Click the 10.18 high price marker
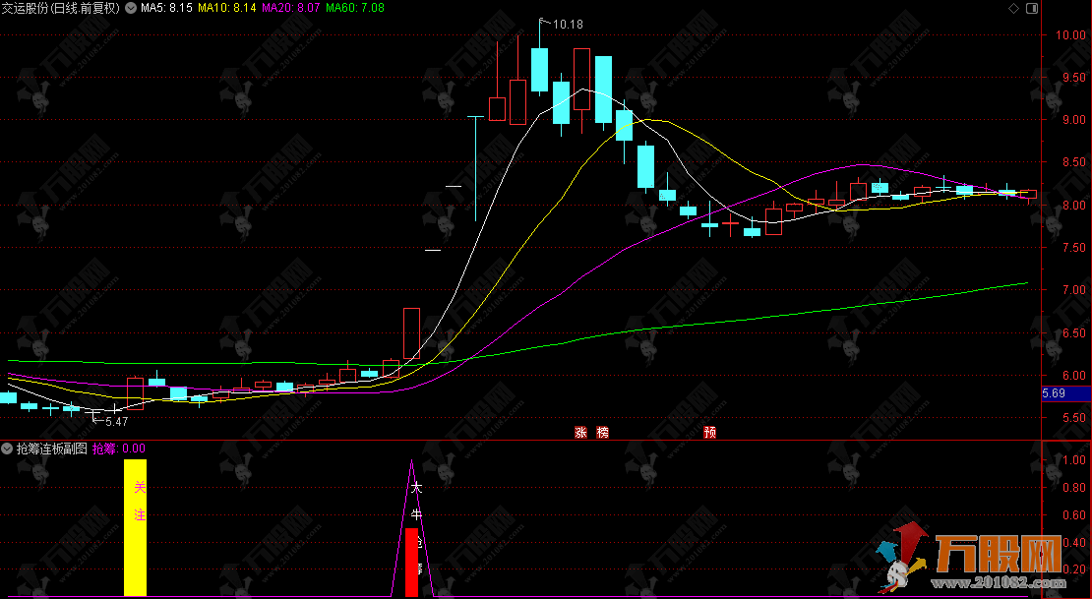Image resolution: width=1092 pixels, height=599 pixels. (x=567, y=24)
